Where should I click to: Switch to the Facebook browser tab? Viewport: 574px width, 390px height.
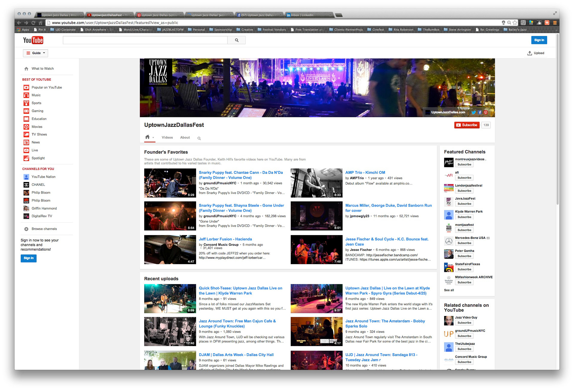(x=259, y=15)
